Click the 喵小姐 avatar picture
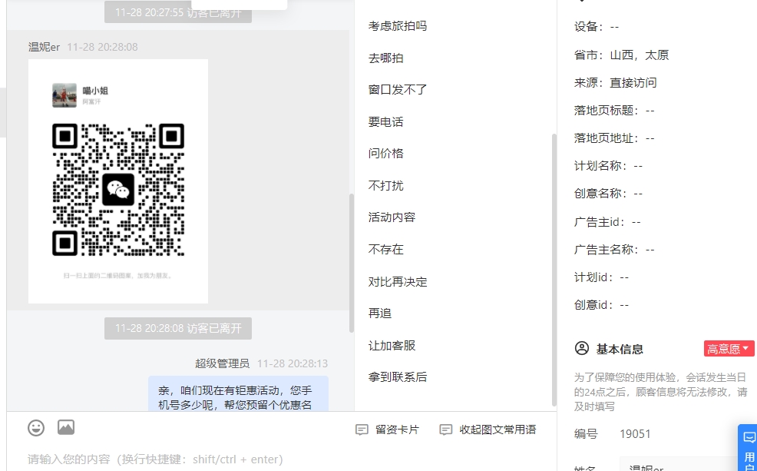Screen dimensions: 757x471 click(x=64, y=95)
